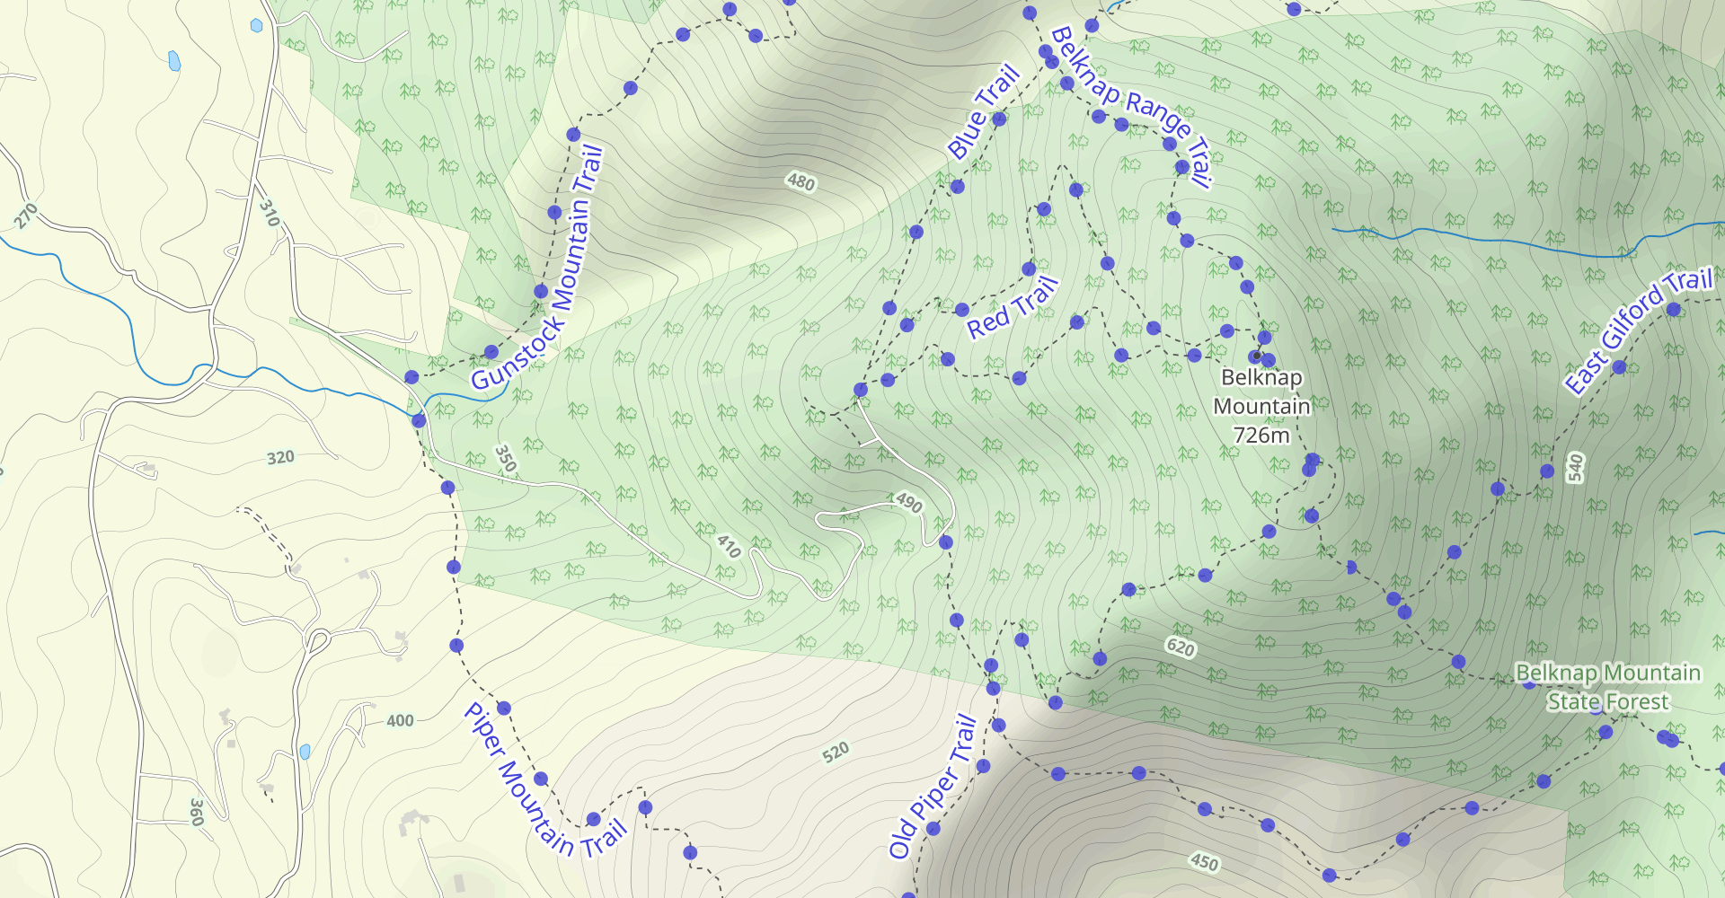Click the Belknap Mountain summit peak marker
The height and width of the screenshot is (898, 1725).
pyautogui.click(x=1255, y=357)
